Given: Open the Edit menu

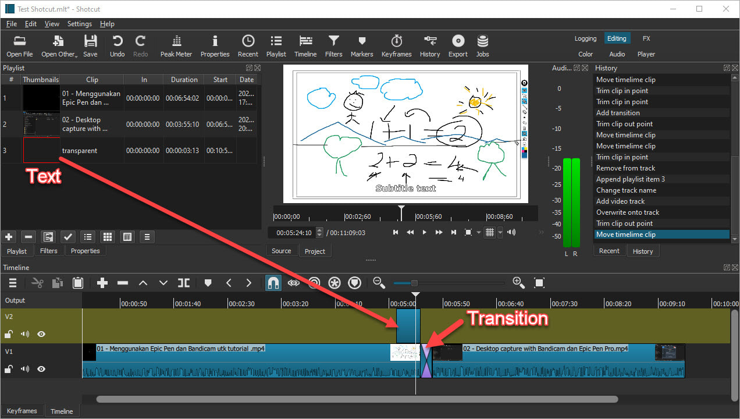Looking at the screenshot, I should point(31,24).
